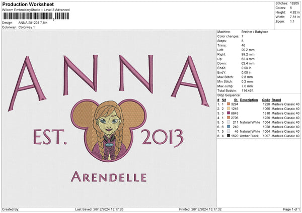This screenshot has width=302, height=213.
Task: Click the Amber Black description
Action: click(x=249, y=136)
